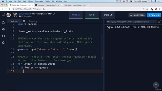Image resolution: width=162 pixels, height=91 pixels.
Task: Click line number 16 in gutter
Action: point(12,71)
